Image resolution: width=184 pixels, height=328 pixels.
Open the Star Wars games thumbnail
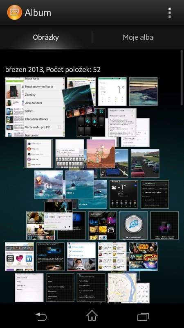144,257
